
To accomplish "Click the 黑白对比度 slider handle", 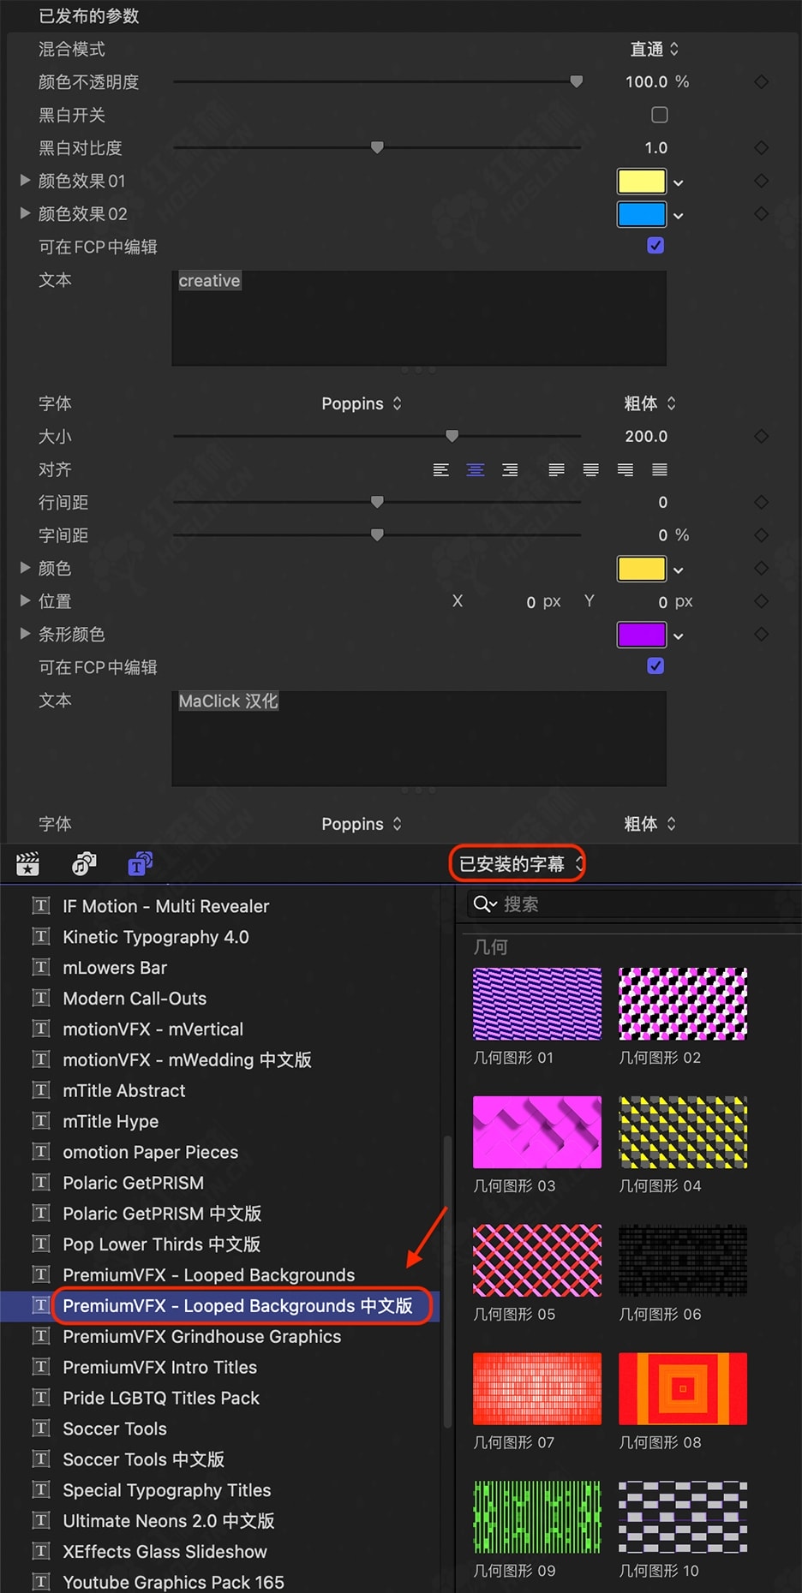I will click(x=377, y=147).
